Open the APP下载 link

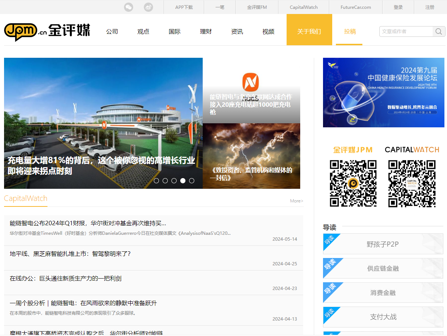tap(184, 7)
